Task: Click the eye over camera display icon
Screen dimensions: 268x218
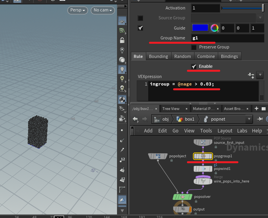Action: tap(122, 119)
